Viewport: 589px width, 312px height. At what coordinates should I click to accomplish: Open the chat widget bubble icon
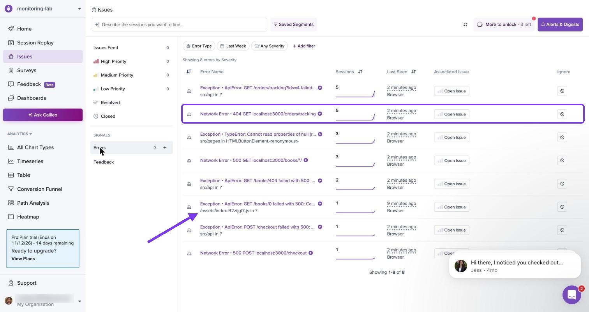coord(571,295)
